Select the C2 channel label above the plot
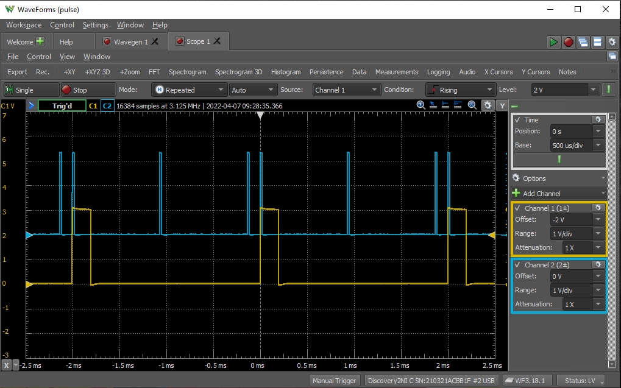The width and height of the screenshot is (621, 388). click(x=107, y=106)
